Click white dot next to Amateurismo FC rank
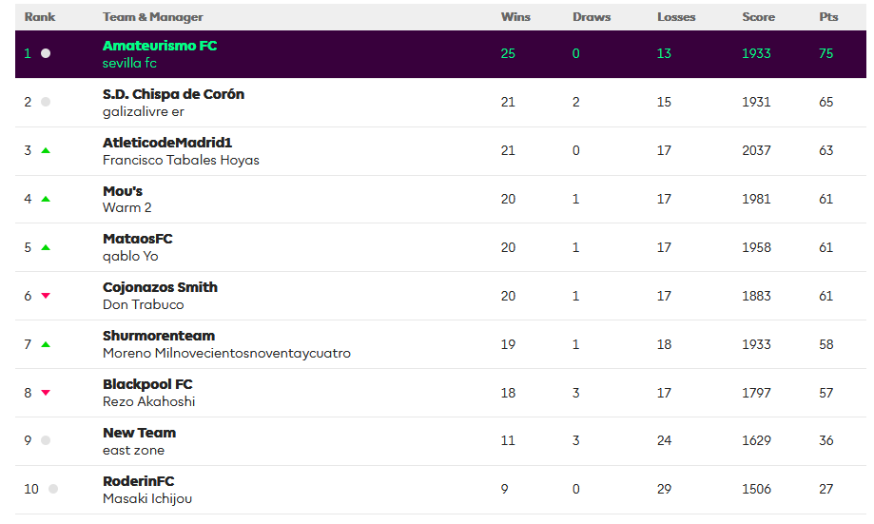The image size is (874, 524). tap(46, 53)
